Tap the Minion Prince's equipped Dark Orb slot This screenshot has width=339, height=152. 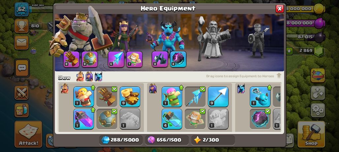pyautogui.click(x=178, y=59)
